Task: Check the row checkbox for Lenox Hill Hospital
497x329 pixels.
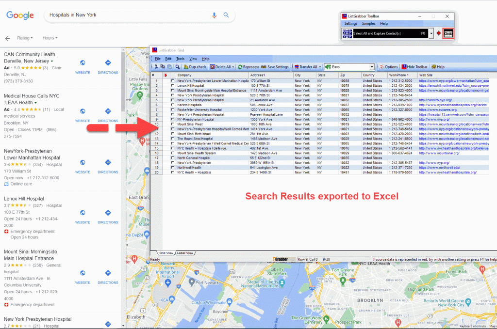Action: coord(172,85)
